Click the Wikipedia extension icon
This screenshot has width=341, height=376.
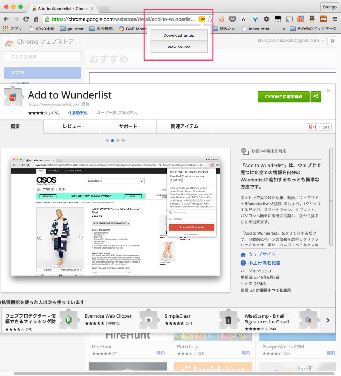tap(243, 19)
